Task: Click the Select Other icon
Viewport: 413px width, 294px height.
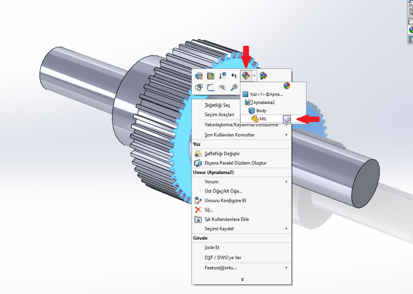Action: [198, 87]
